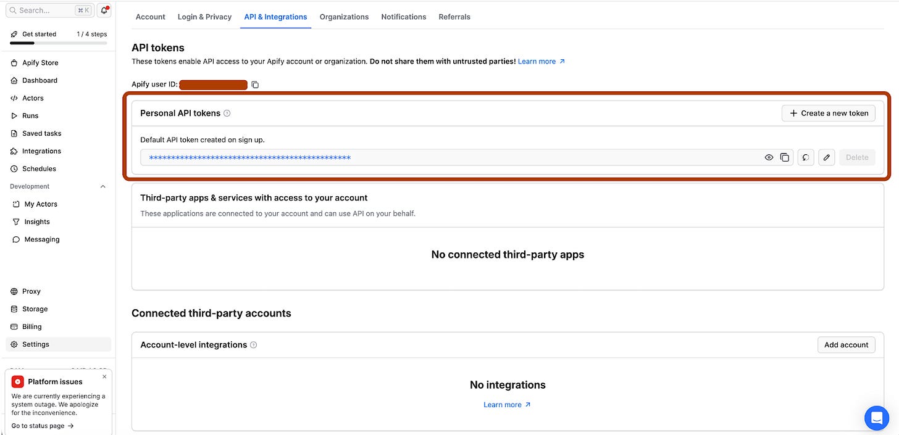Click the Billing card icon

coord(15,327)
